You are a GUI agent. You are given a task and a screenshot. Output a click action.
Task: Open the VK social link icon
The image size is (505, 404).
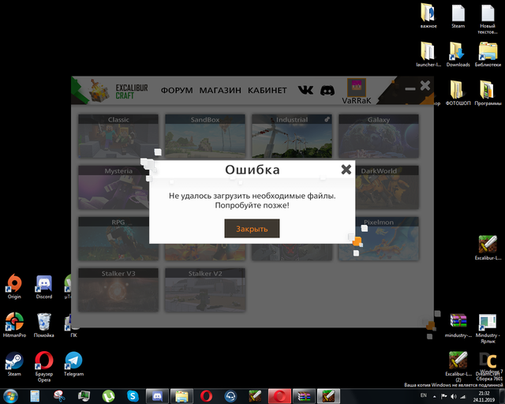[305, 90]
